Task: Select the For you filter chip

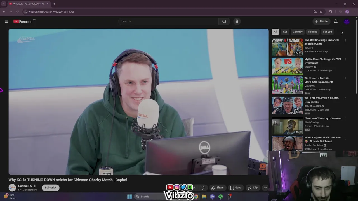Action: point(328,32)
